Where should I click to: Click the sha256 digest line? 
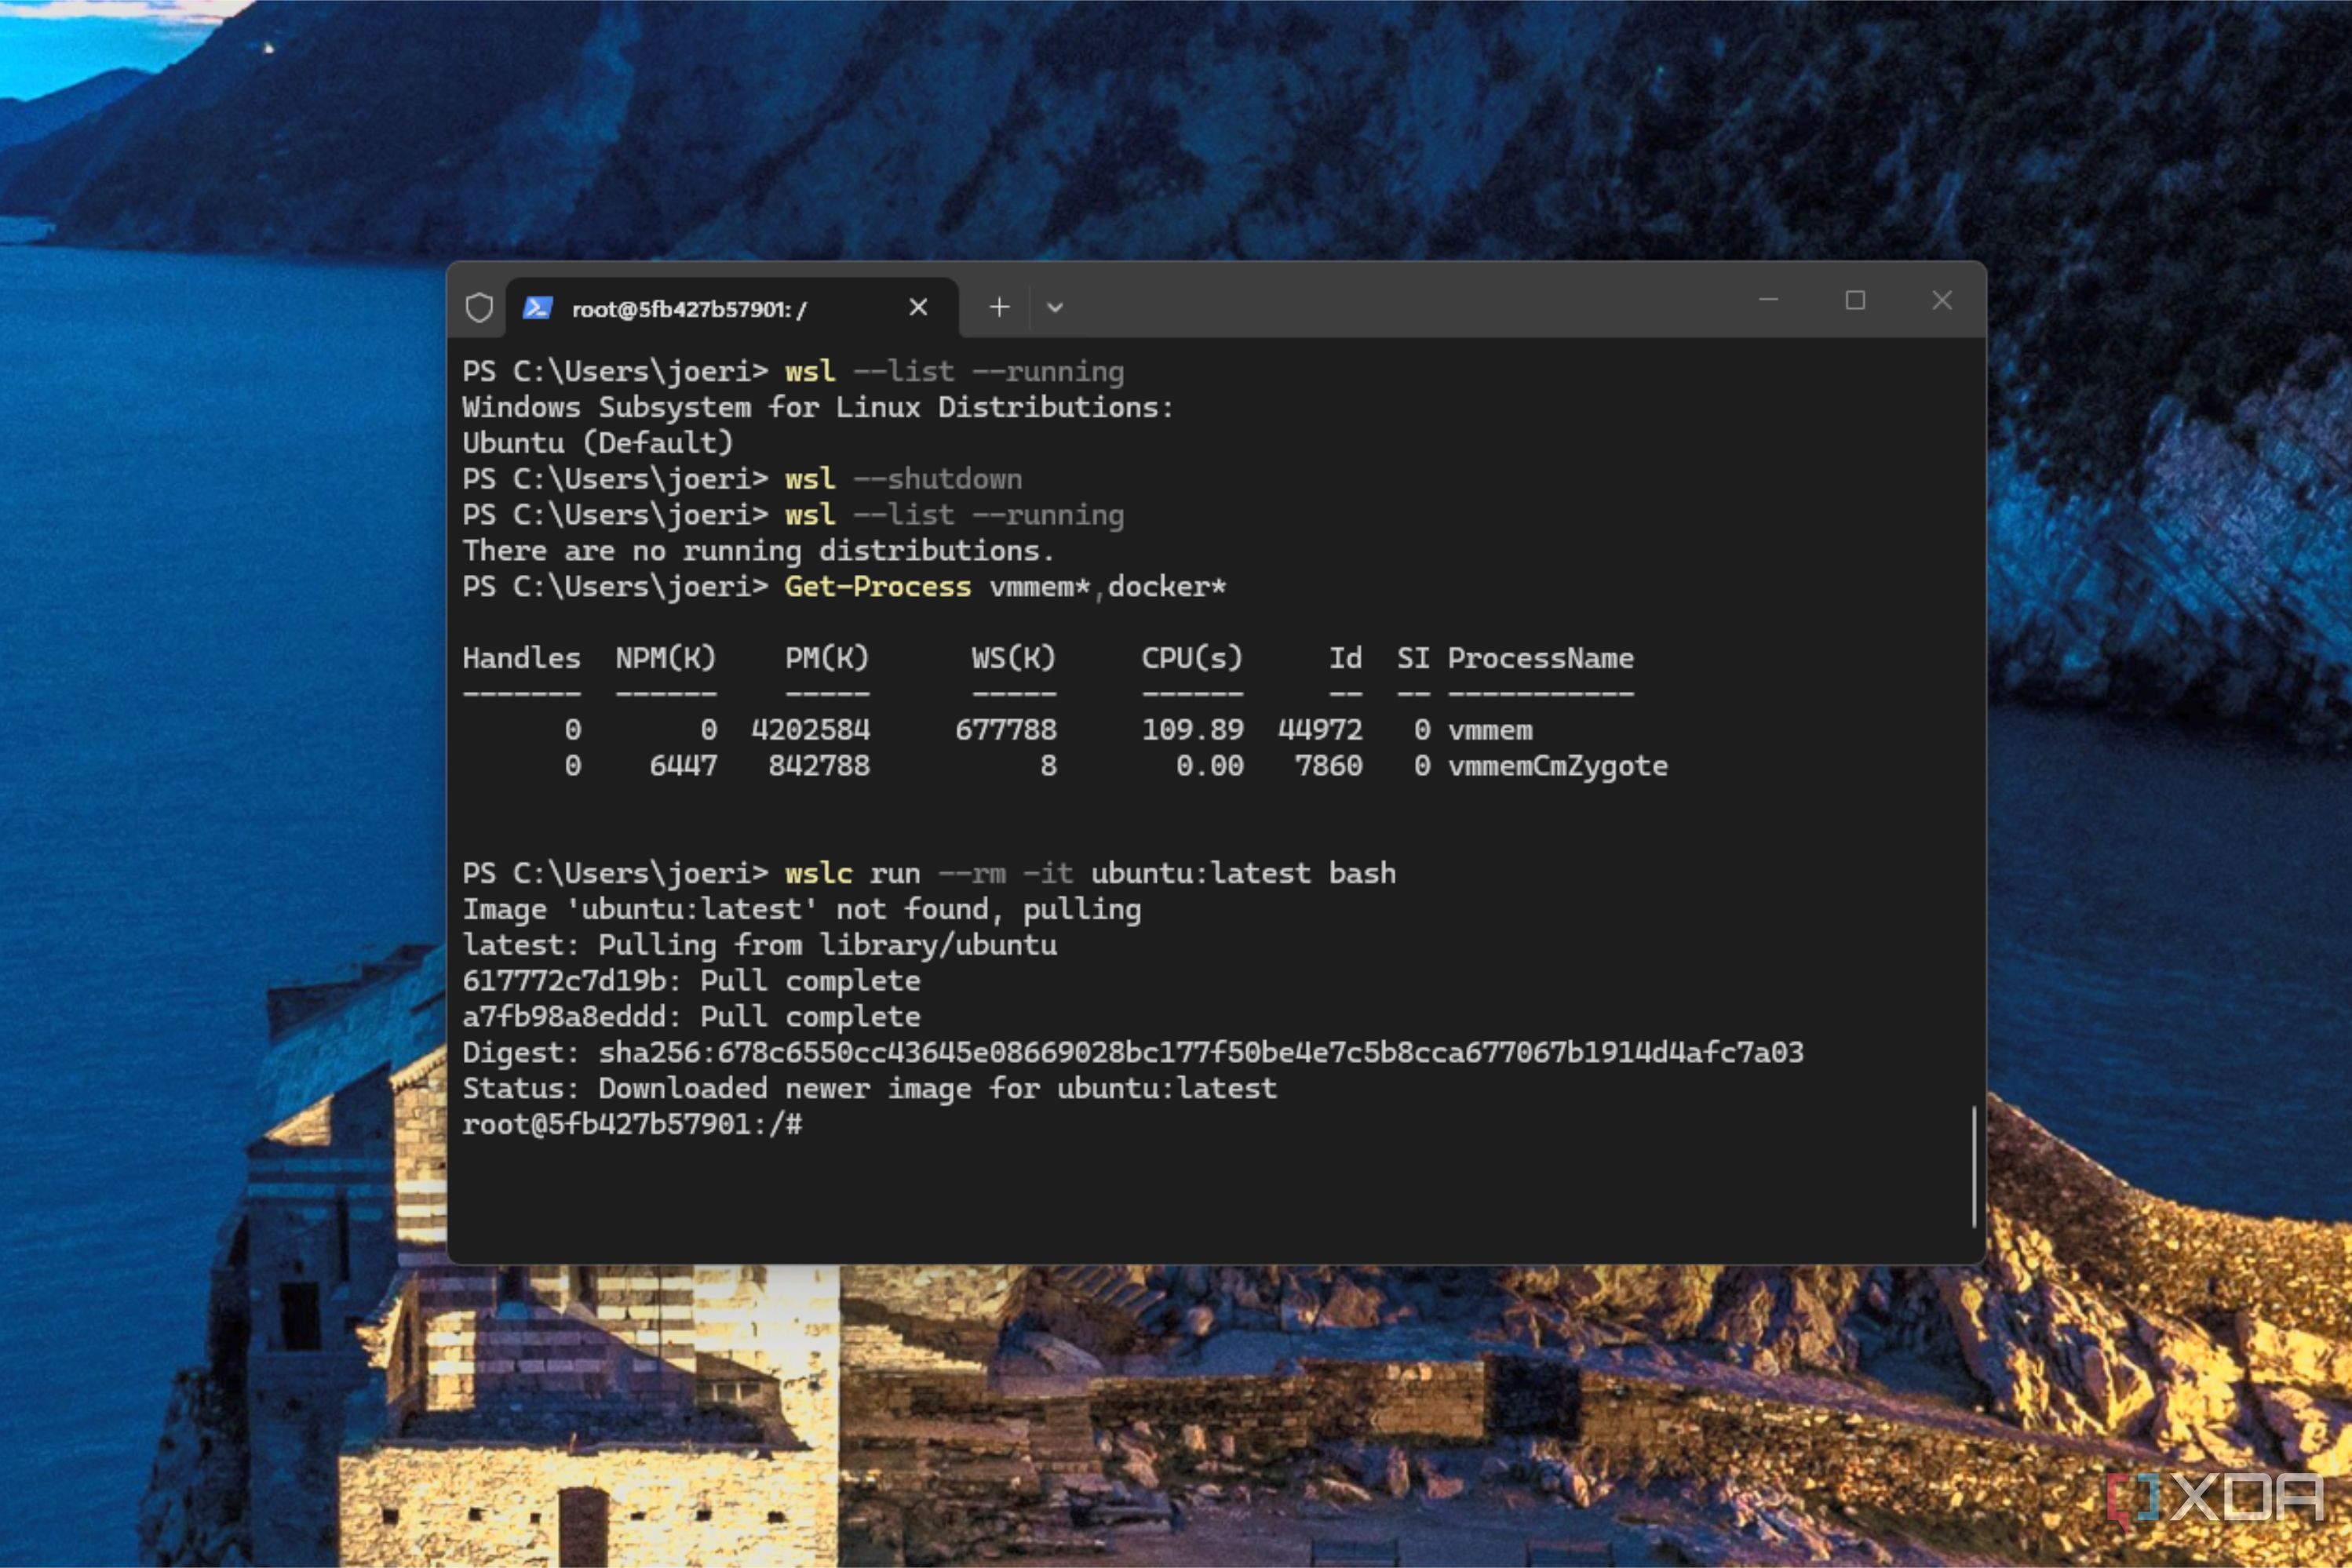[x=1132, y=1053]
